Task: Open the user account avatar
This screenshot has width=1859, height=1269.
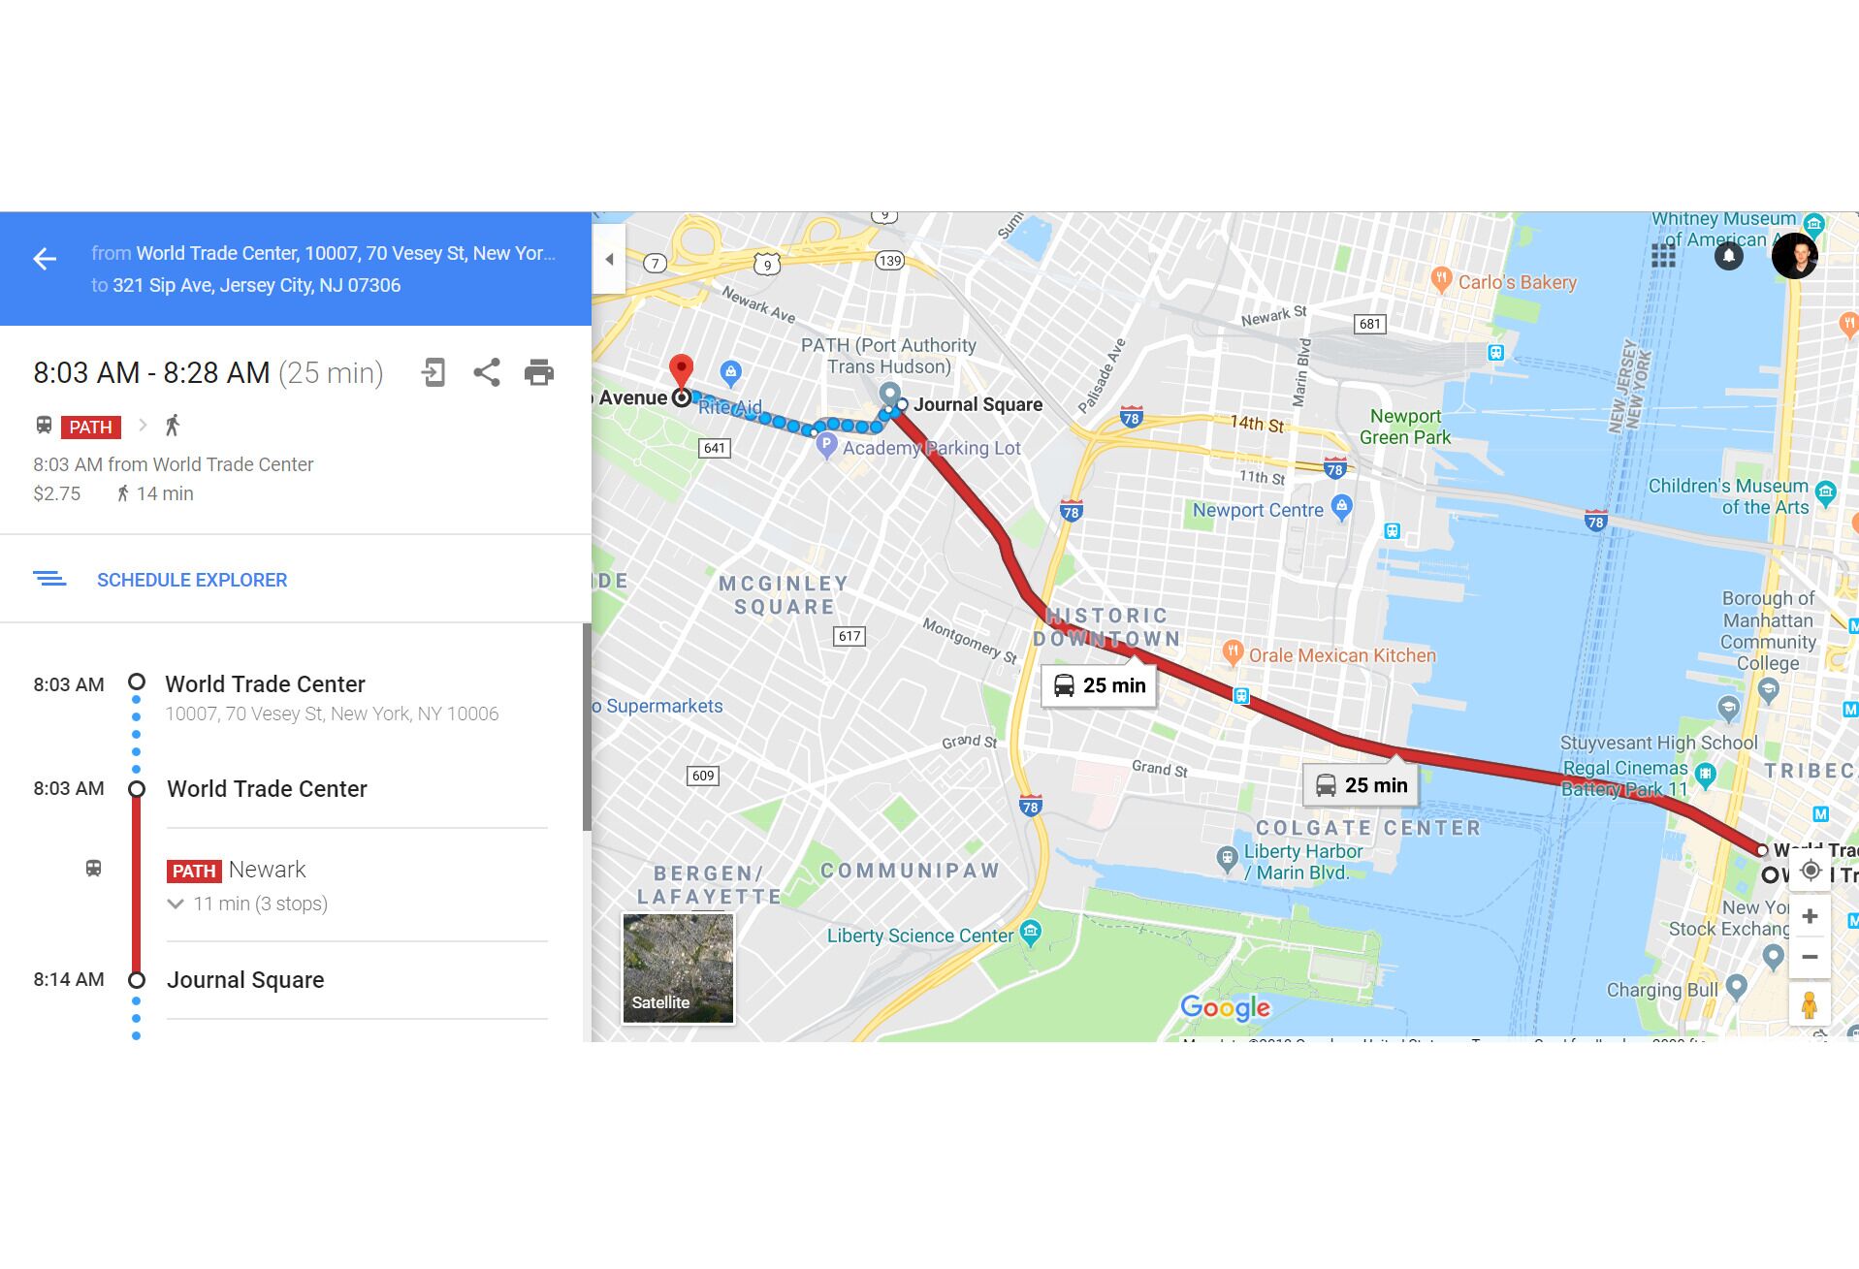Action: 1794,256
